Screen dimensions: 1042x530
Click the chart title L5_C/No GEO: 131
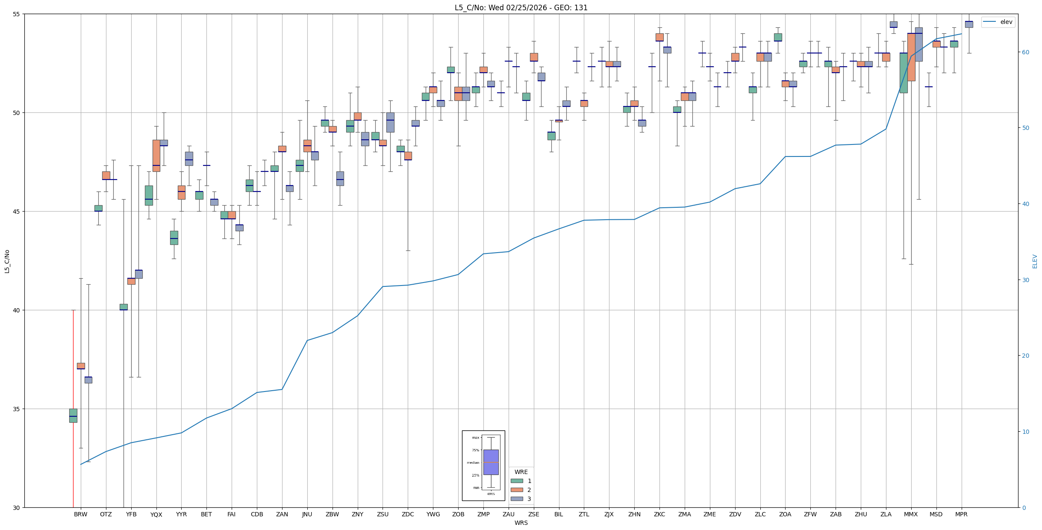pyautogui.click(x=521, y=8)
